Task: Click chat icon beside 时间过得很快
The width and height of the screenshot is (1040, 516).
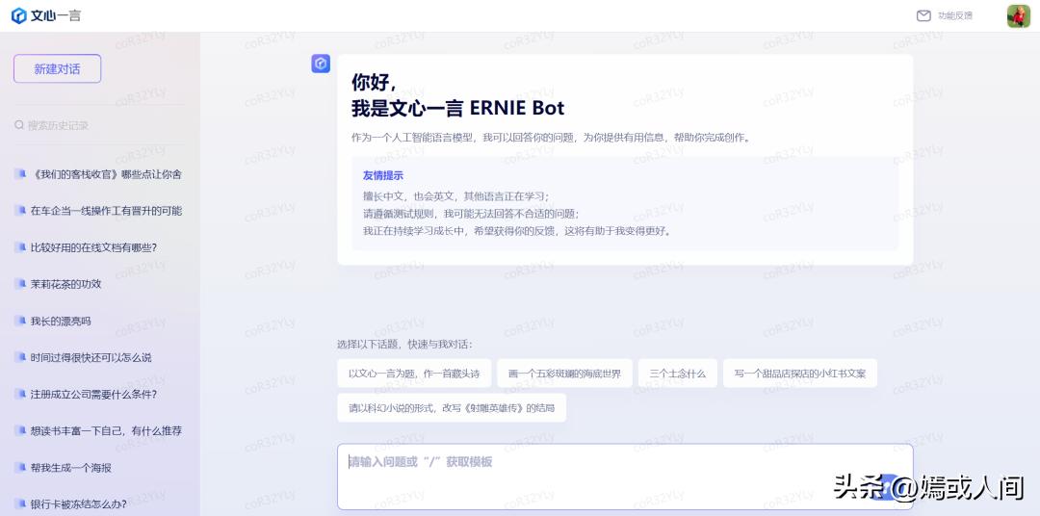Action: tap(20, 357)
